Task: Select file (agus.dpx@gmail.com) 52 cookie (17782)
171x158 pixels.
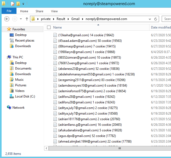Action: click(87, 136)
